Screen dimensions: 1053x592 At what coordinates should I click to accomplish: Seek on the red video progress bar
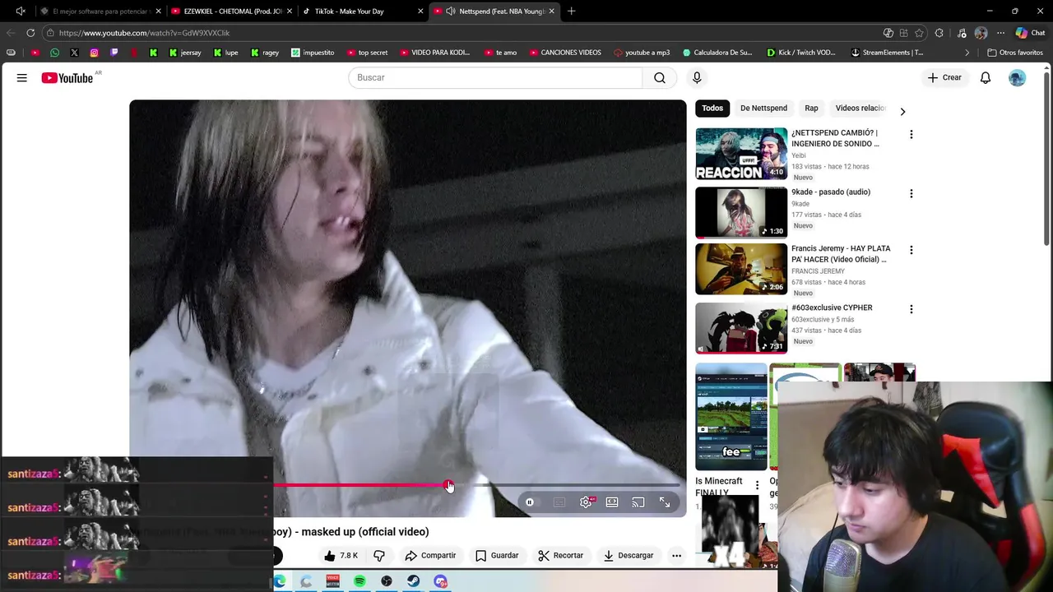(x=407, y=485)
